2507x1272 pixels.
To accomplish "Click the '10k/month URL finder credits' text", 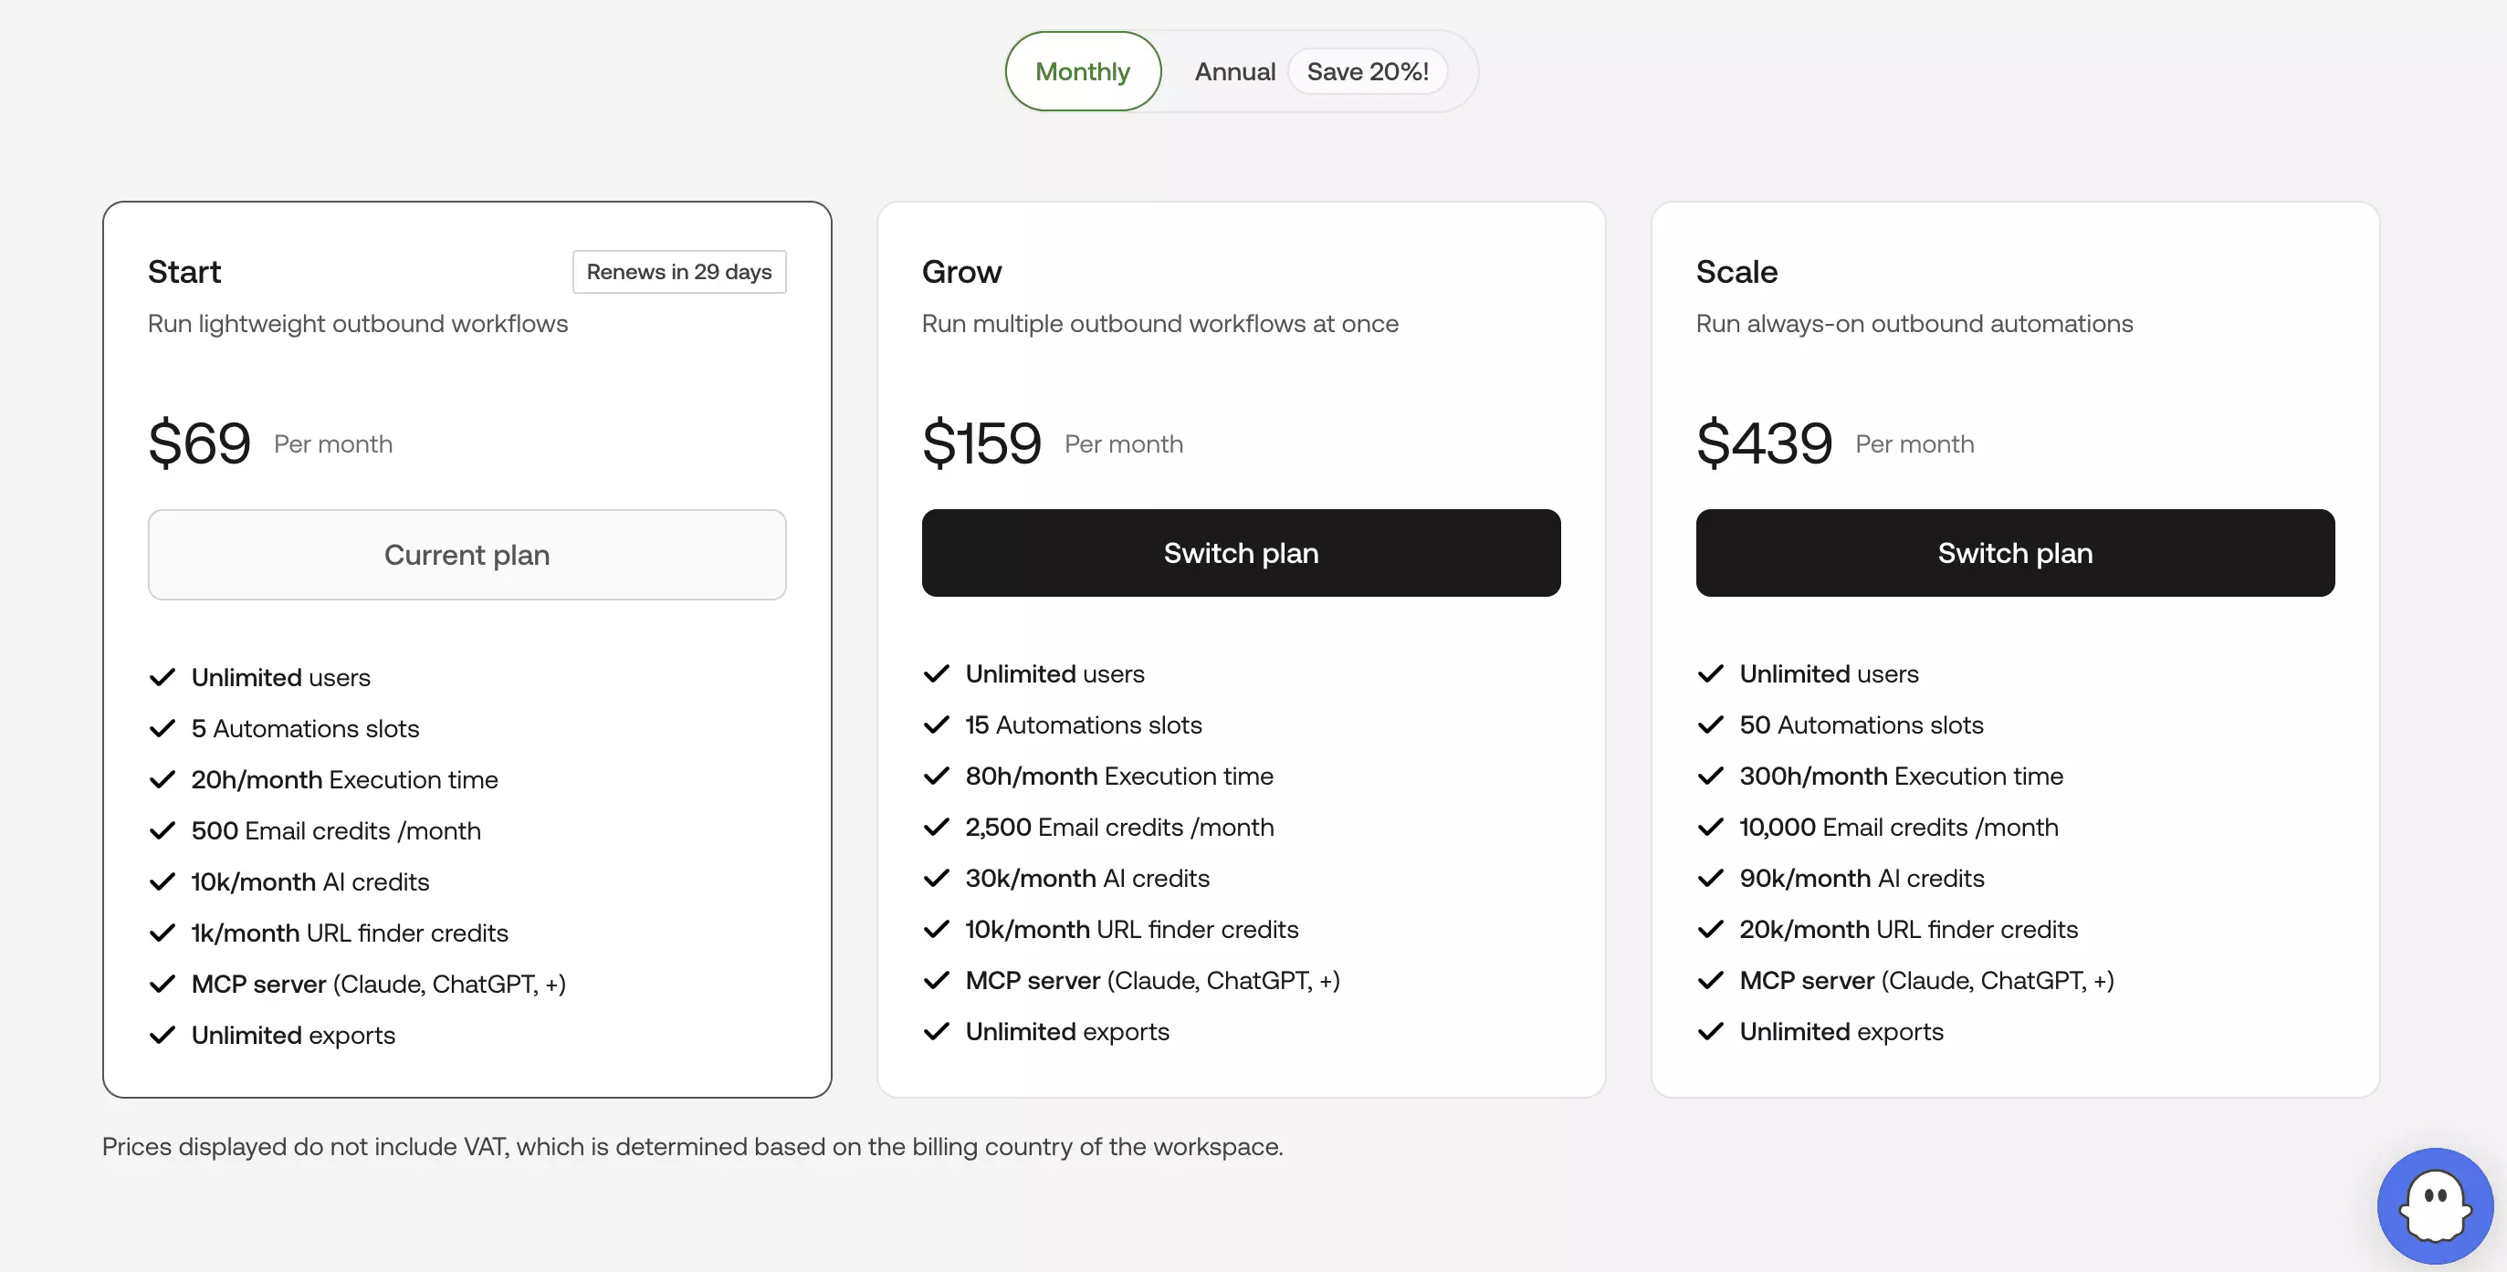I will (x=1131, y=929).
